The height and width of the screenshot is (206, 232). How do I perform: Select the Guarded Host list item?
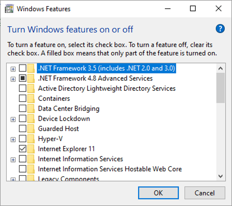pyautogui.click(x=58, y=129)
